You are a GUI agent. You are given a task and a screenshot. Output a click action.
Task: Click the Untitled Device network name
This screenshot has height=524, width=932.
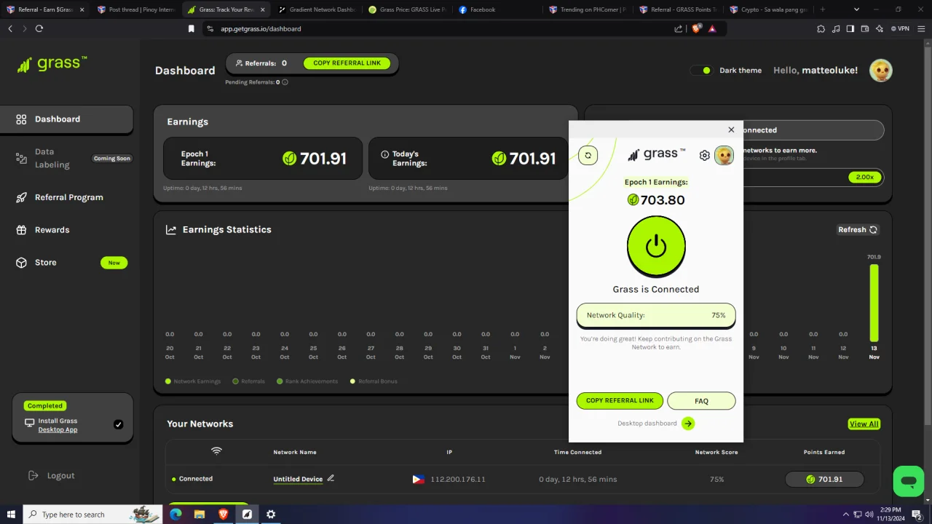[298, 479]
